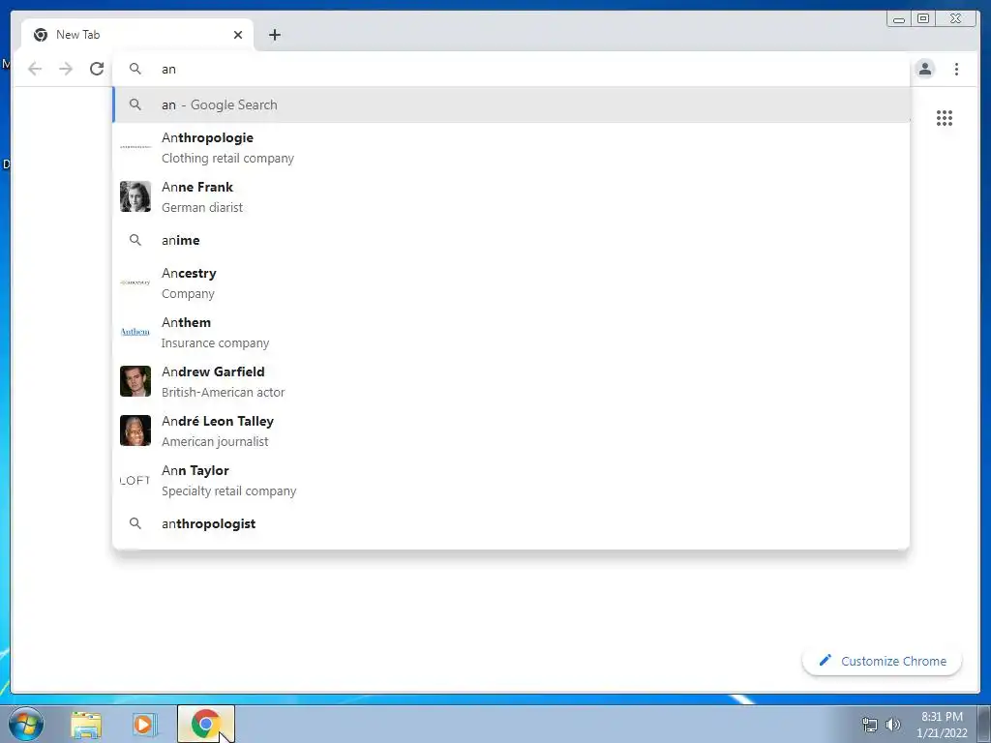Click the Anthropologie logo icon
The width and height of the screenshot is (991, 743).
135,147
